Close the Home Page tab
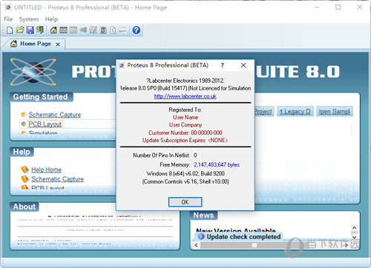 [58, 44]
